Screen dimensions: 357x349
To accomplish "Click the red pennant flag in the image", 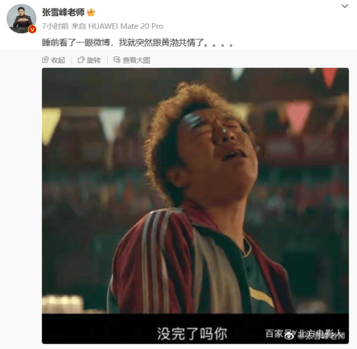I will [329, 77].
